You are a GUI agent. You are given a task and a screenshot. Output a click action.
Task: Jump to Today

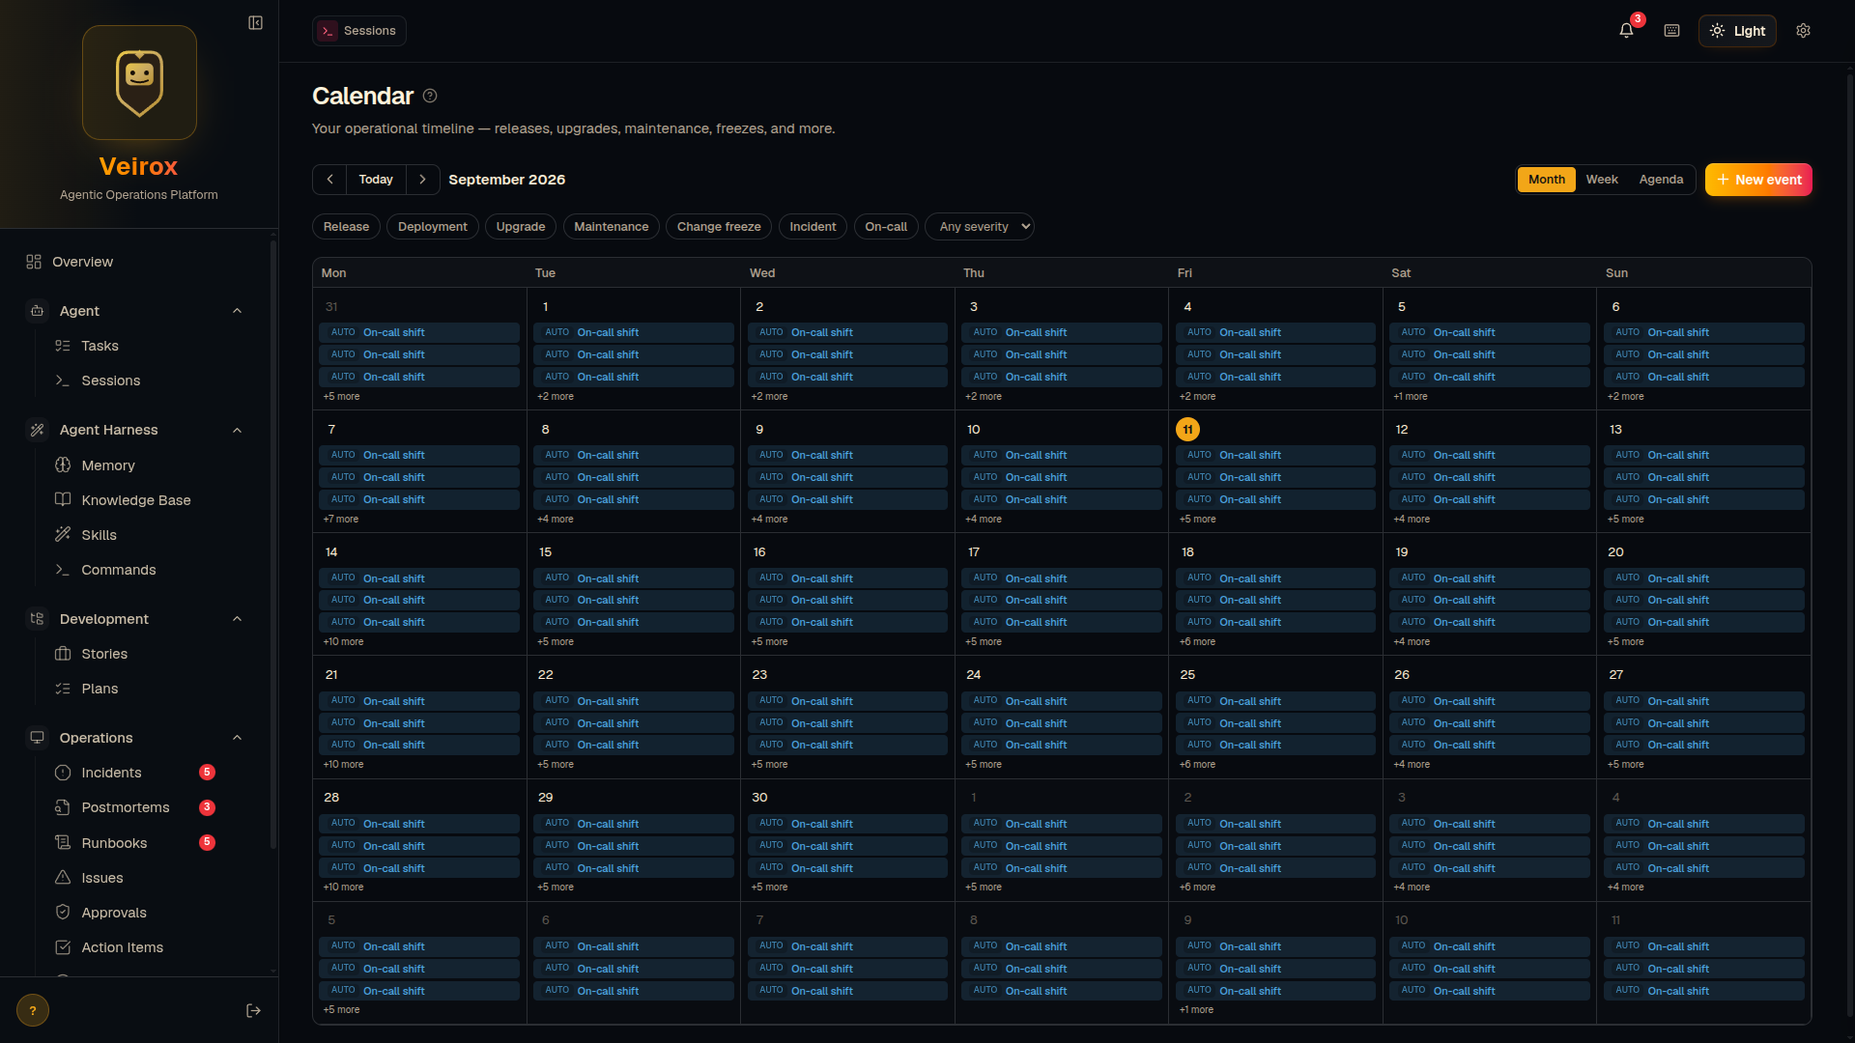(376, 180)
